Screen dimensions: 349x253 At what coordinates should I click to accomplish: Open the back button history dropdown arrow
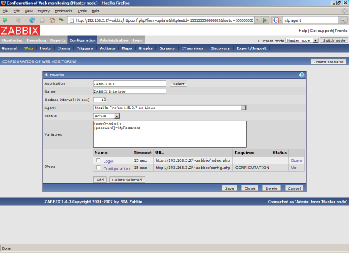pyautogui.click(x=12, y=20)
